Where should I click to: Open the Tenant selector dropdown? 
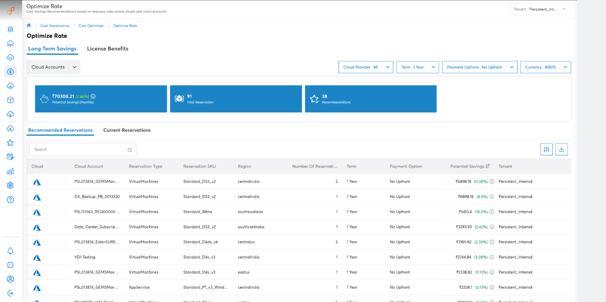click(540, 9)
